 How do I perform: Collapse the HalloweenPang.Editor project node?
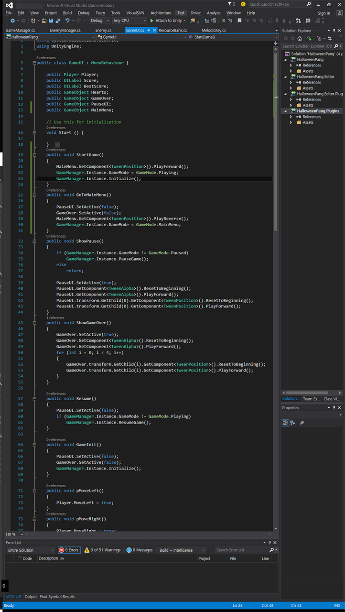285,76
